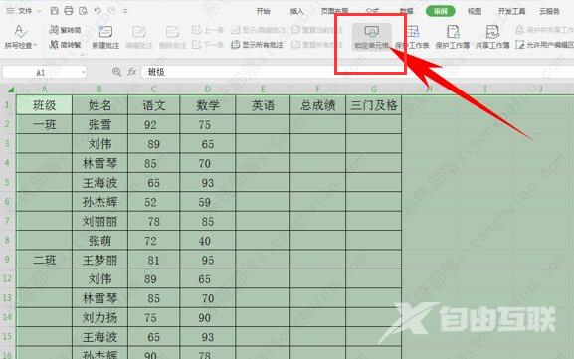Expand the dropdown arrow beside 文件
The height and width of the screenshot is (359, 574).
click(39, 11)
